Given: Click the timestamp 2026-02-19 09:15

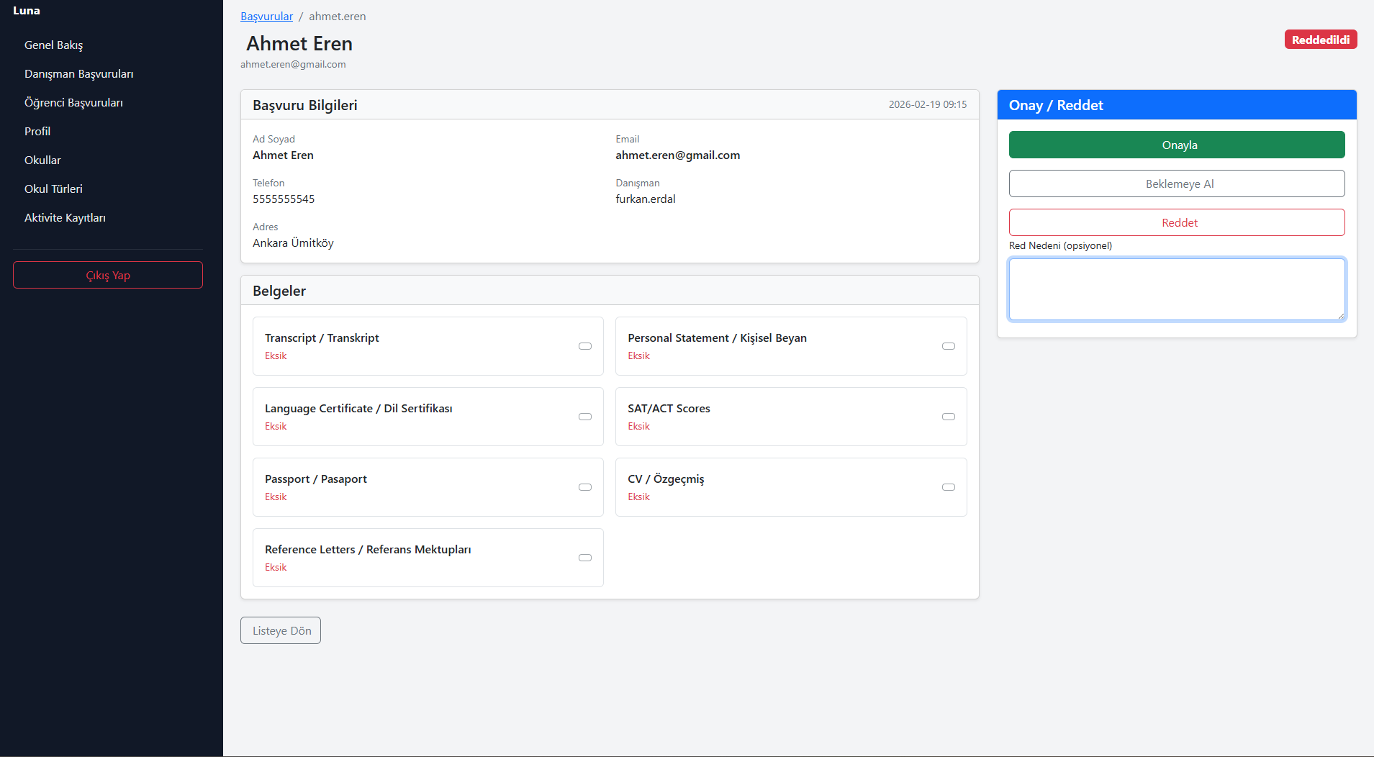Looking at the screenshot, I should click(928, 104).
